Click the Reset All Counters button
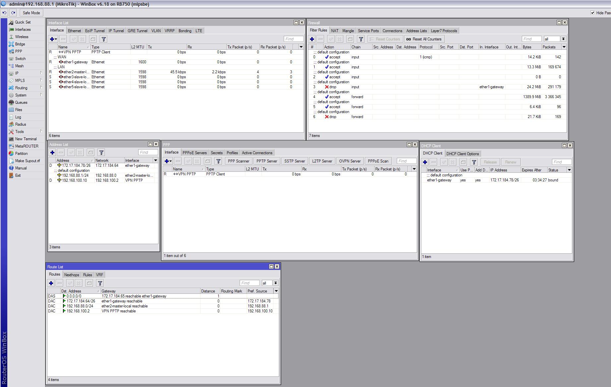 (424, 39)
